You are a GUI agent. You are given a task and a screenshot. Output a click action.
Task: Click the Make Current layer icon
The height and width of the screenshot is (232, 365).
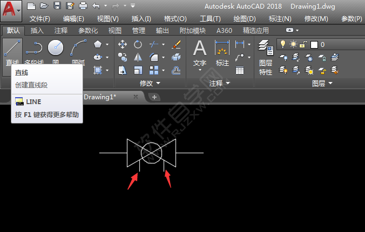(x=335, y=57)
